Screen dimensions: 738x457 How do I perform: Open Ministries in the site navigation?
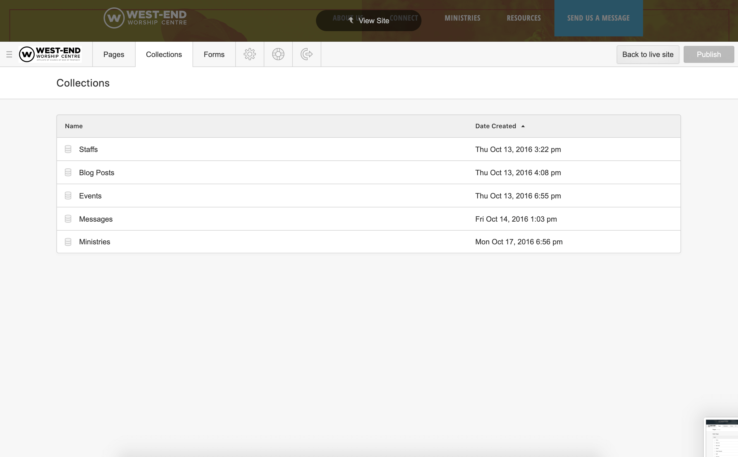(462, 18)
